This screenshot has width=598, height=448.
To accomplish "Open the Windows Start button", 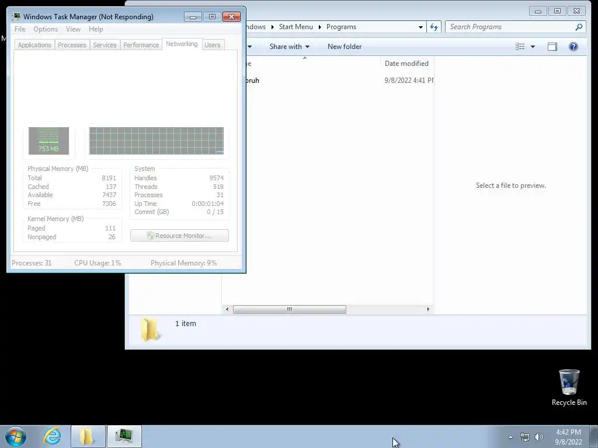I will coord(16,436).
